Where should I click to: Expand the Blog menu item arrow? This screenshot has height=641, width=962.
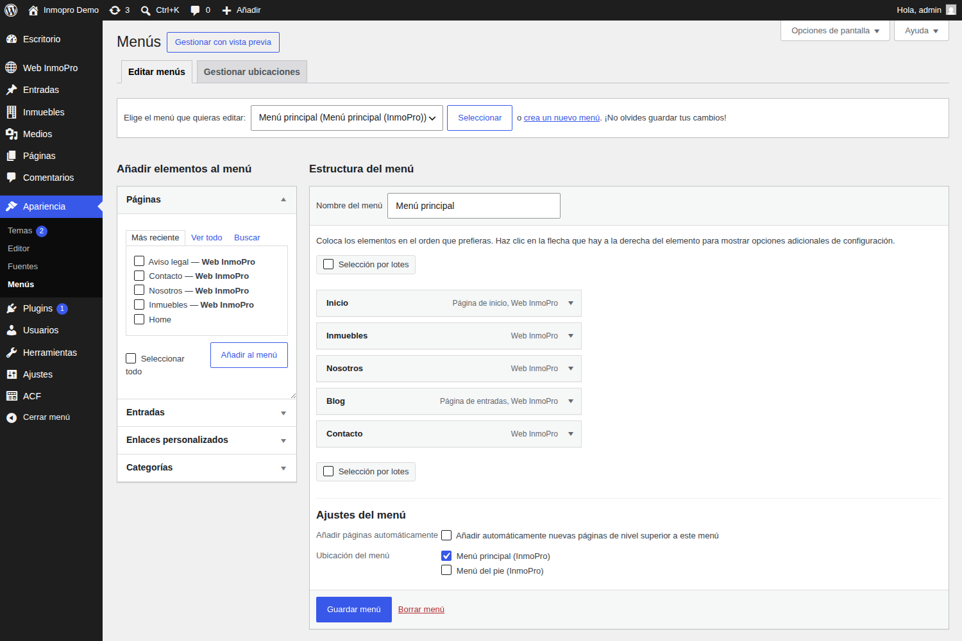[x=571, y=401]
